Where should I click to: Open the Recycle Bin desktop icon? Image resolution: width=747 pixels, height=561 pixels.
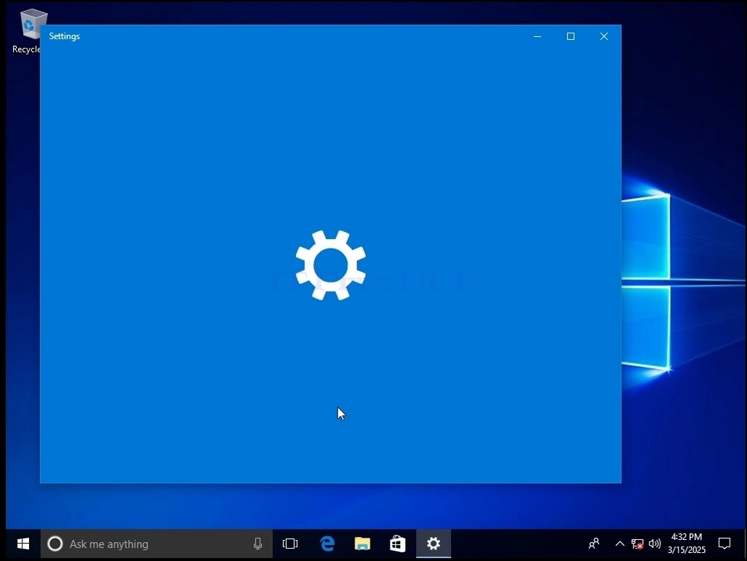coord(27,31)
